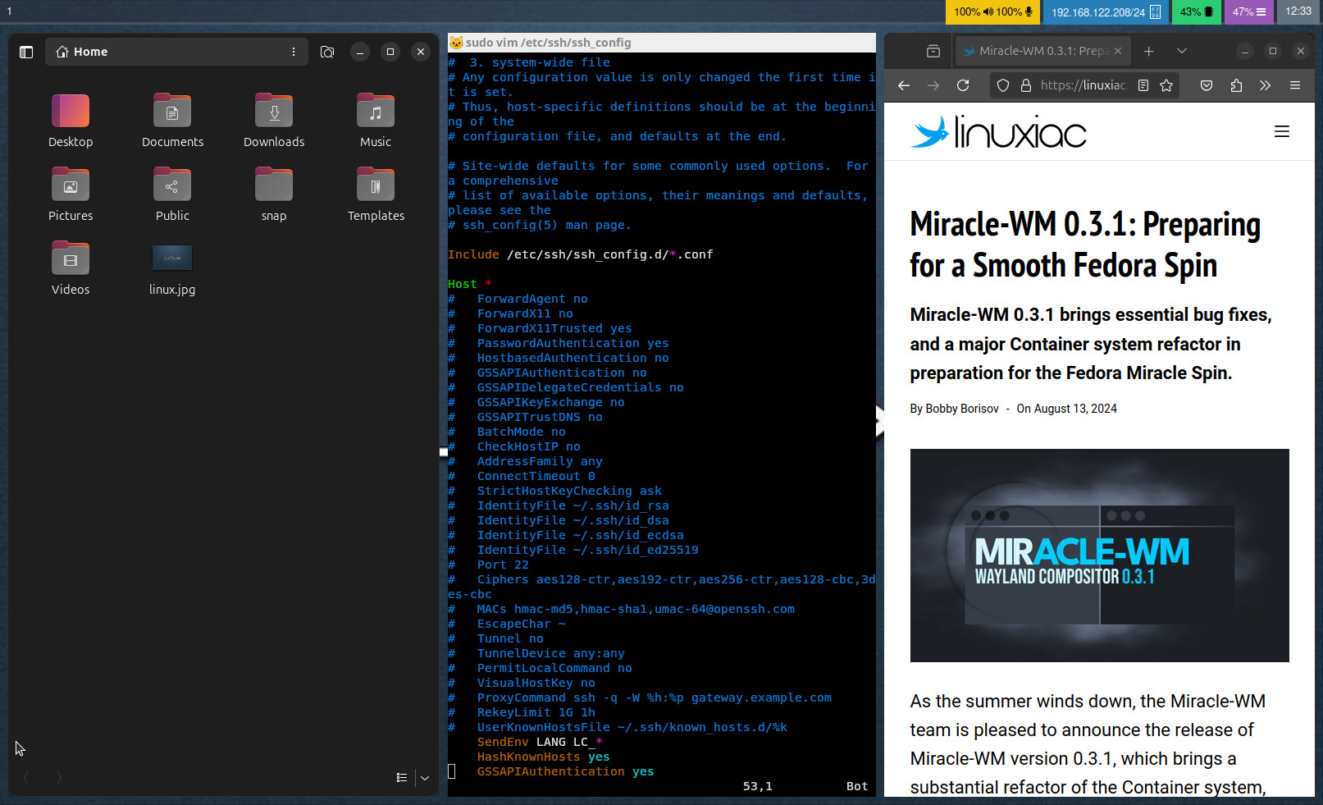The height and width of the screenshot is (805, 1323).
Task: Toggle reader view in Firefox
Action: tap(1143, 85)
